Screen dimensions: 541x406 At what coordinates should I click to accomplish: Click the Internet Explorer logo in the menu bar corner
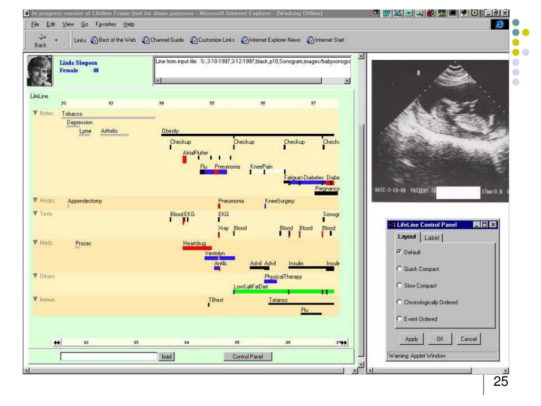click(x=499, y=24)
